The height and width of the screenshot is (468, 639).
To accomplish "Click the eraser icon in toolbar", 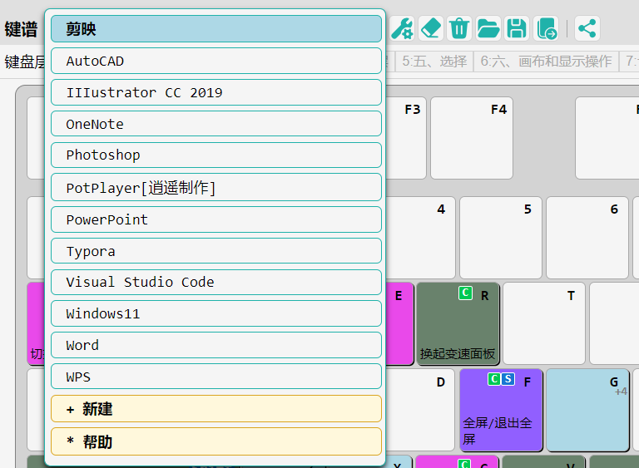I will coord(430,28).
